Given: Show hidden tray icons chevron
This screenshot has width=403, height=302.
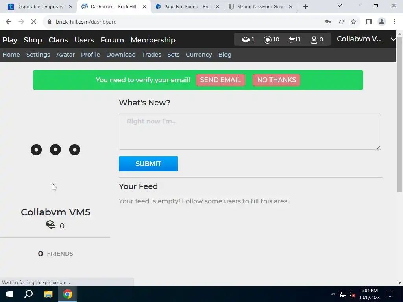Looking at the screenshot, I should [333, 294].
